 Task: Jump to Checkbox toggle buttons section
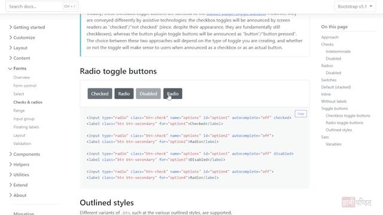click(x=348, y=116)
